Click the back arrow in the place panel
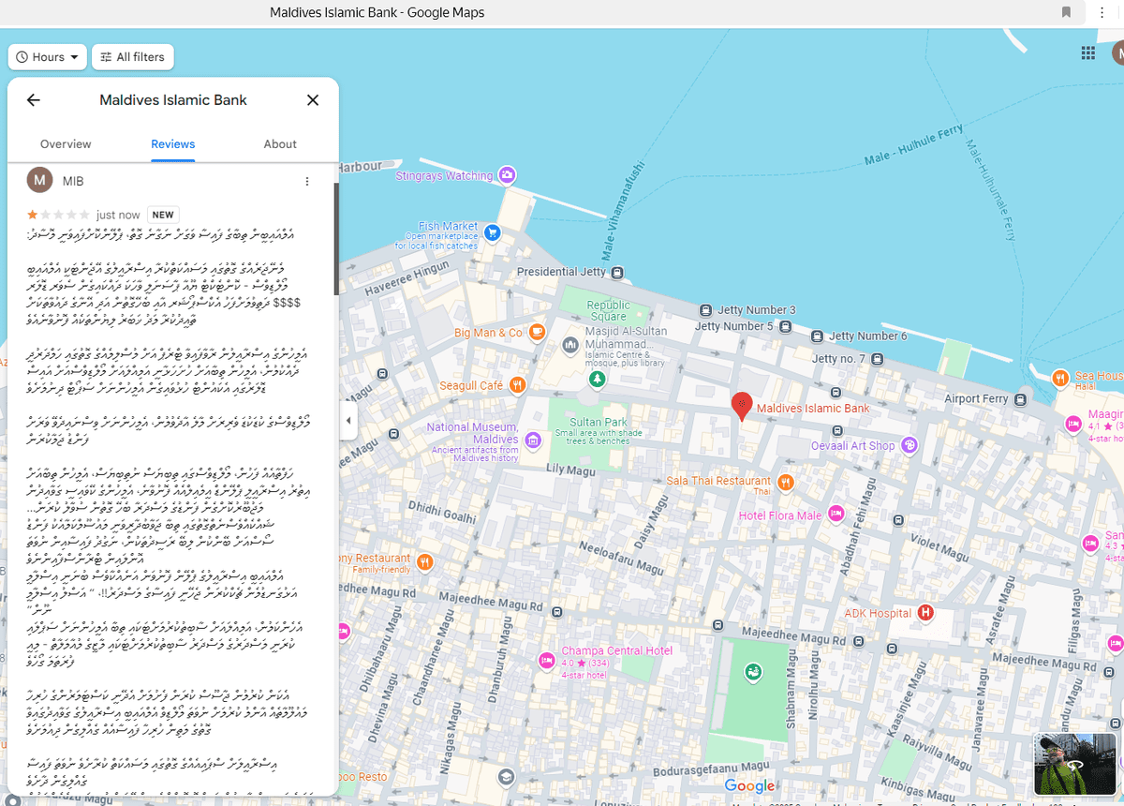 pos(34,100)
